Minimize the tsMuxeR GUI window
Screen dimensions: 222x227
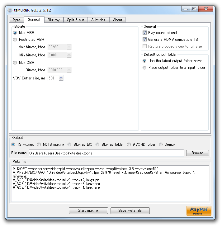(186, 9)
